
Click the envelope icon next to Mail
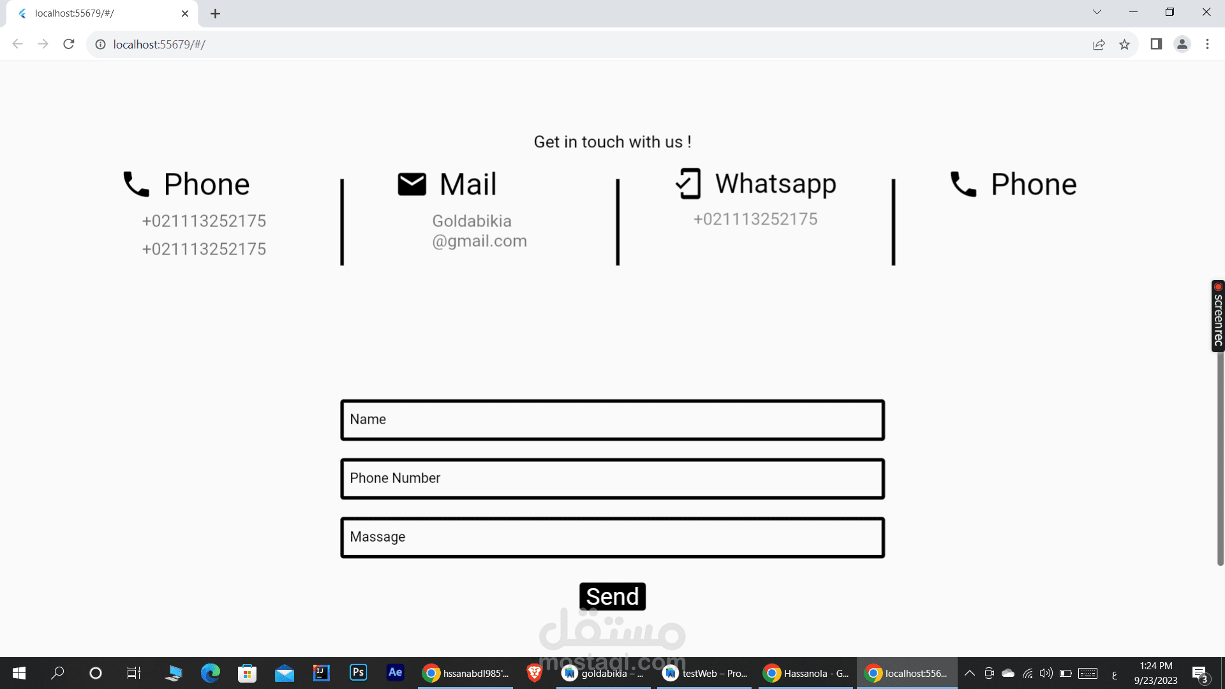pos(412,184)
